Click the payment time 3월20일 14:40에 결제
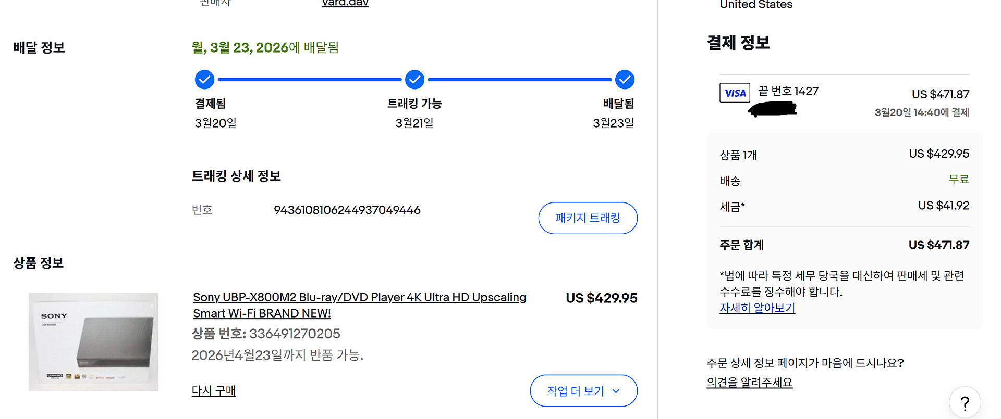Image resolution: width=1001 pixels, height=419 pixels. [922, 112]
